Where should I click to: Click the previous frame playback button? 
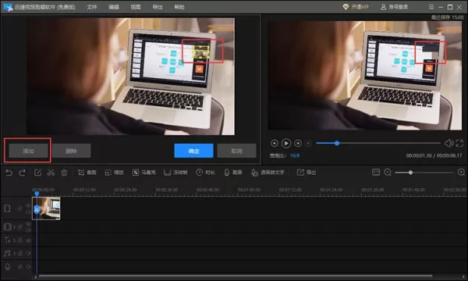(275, 144)
